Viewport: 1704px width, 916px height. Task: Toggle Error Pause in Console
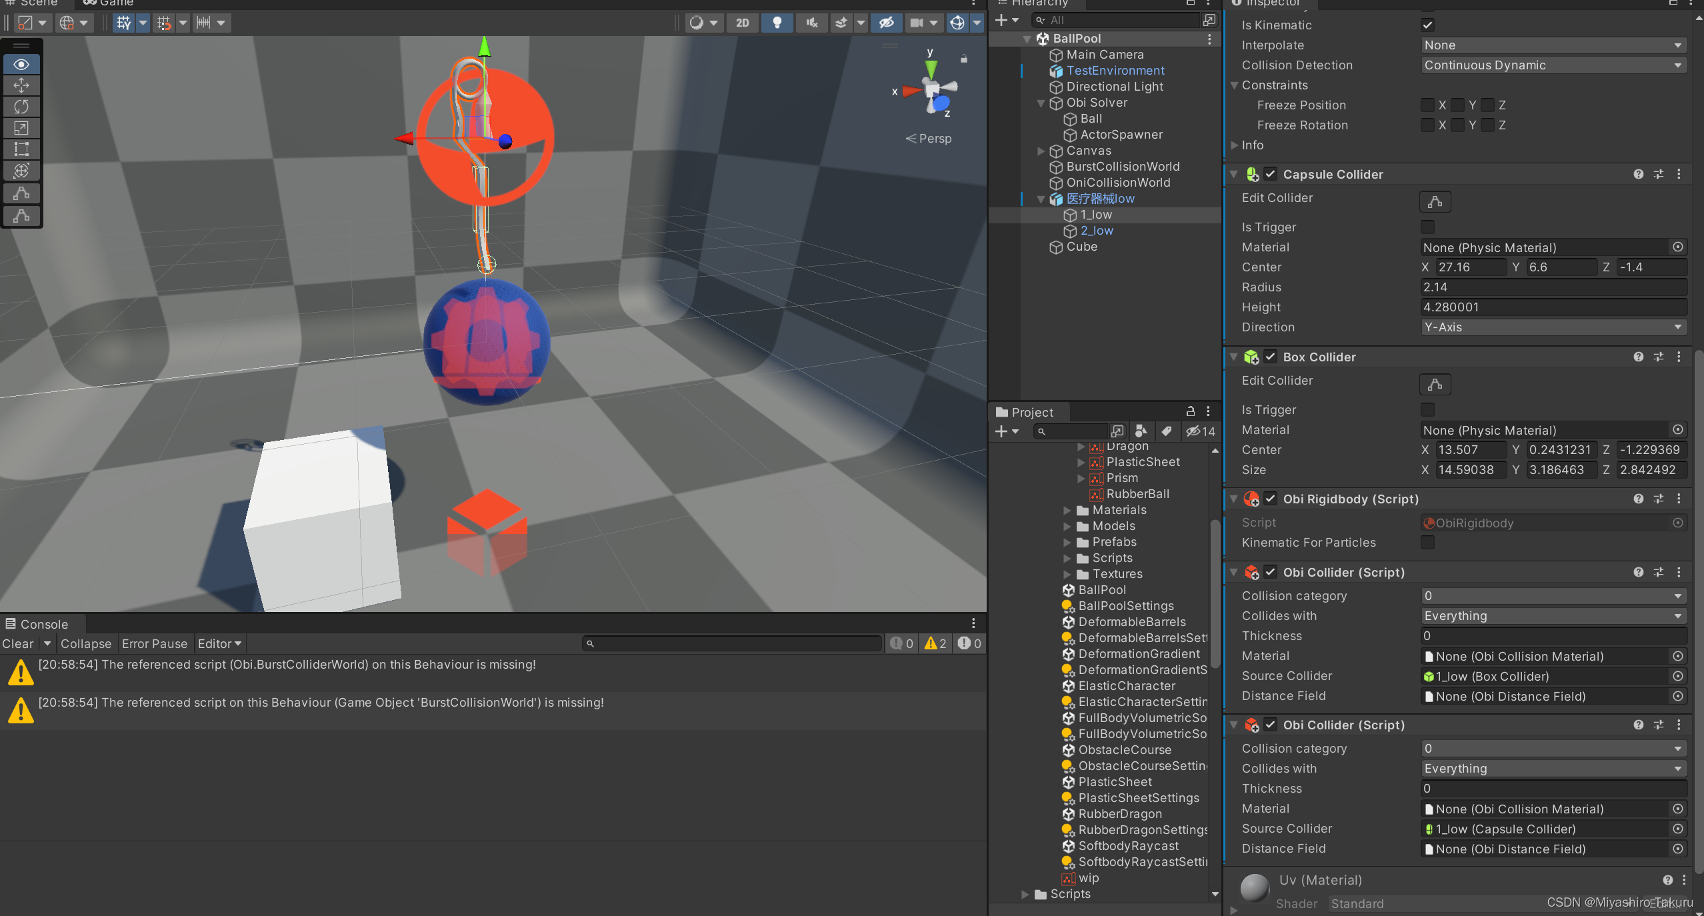155,643
